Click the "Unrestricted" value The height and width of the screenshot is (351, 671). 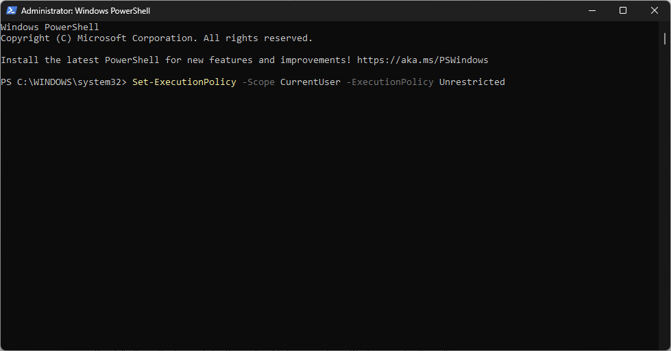[472, 82]
